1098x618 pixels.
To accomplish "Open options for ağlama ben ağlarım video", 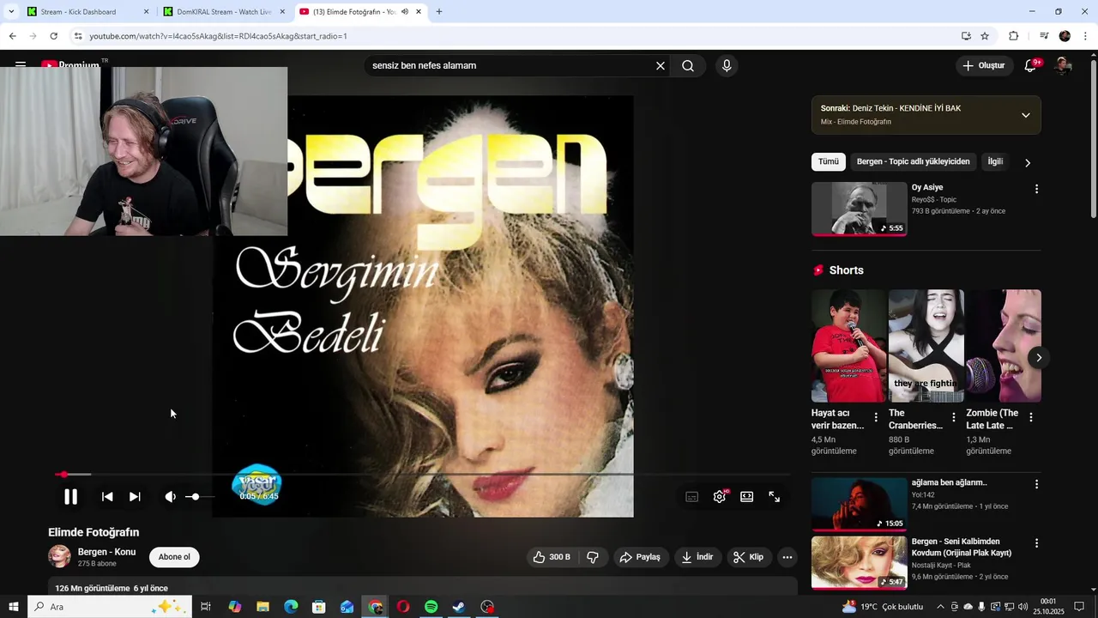I will click(x=1036, y=484).
